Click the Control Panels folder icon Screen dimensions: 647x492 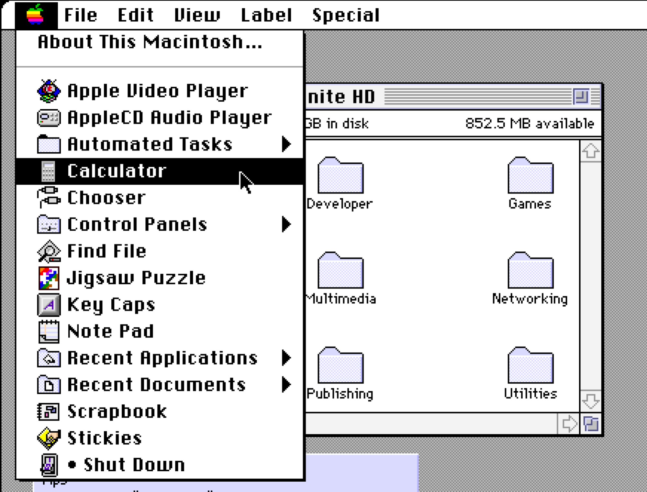(49, 224)
